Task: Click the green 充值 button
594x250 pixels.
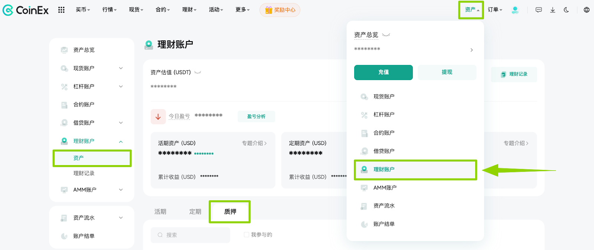Action: tap(384, 72)
